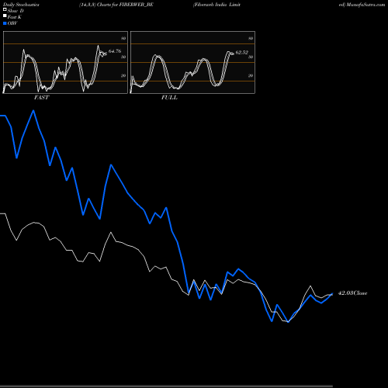Click the 'Fiberweb India Limit' company name
The width and height of the screenshot is (388, 388).
[217, 5]
